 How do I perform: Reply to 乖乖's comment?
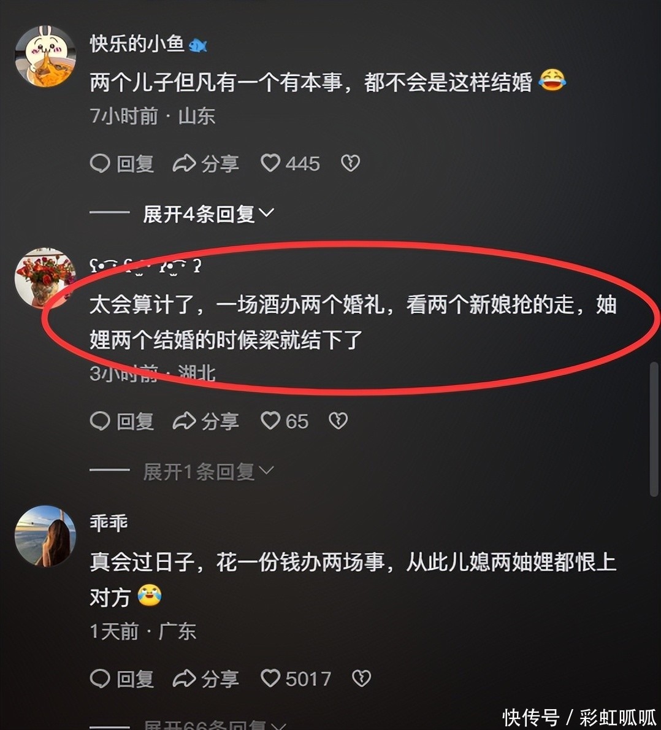(x=121, y=679)
